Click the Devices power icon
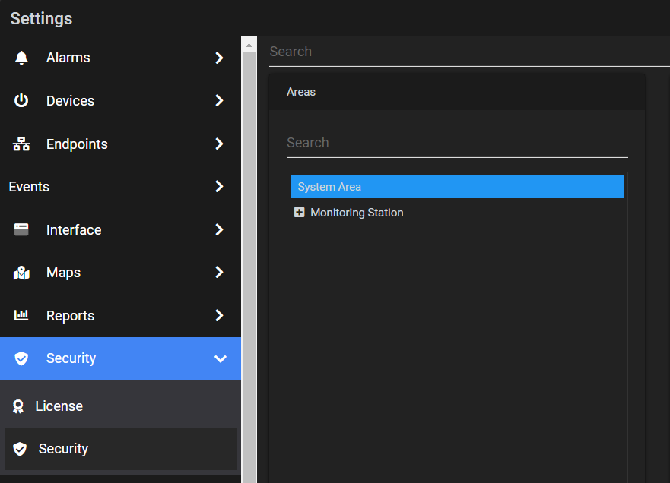Viewport: 670px width, 483px height. (21, 101)
